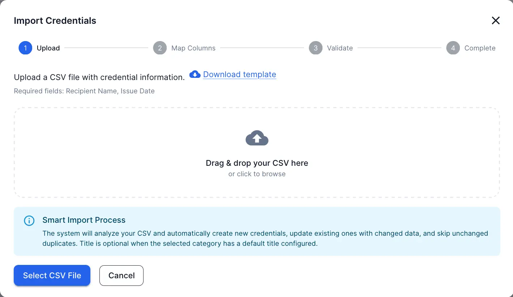Screen dimensions: 513x297
Task: Click the Smart Import Process banner
Action: [257, 231]
